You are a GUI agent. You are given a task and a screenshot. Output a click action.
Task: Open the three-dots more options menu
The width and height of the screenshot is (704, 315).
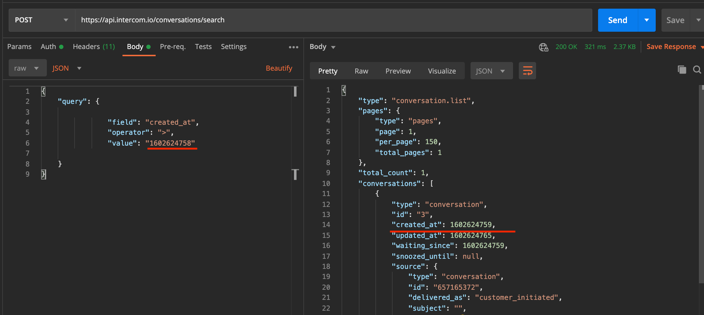point(293,47)
